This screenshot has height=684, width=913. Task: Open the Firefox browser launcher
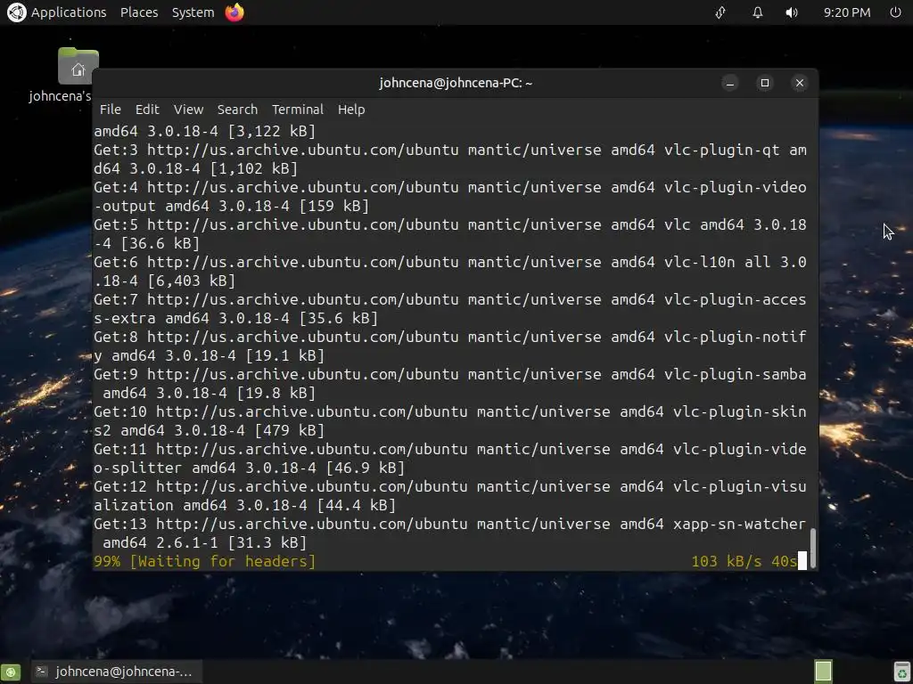[x=234, y=12]
